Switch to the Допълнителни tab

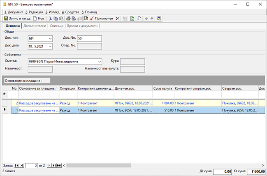35,26
